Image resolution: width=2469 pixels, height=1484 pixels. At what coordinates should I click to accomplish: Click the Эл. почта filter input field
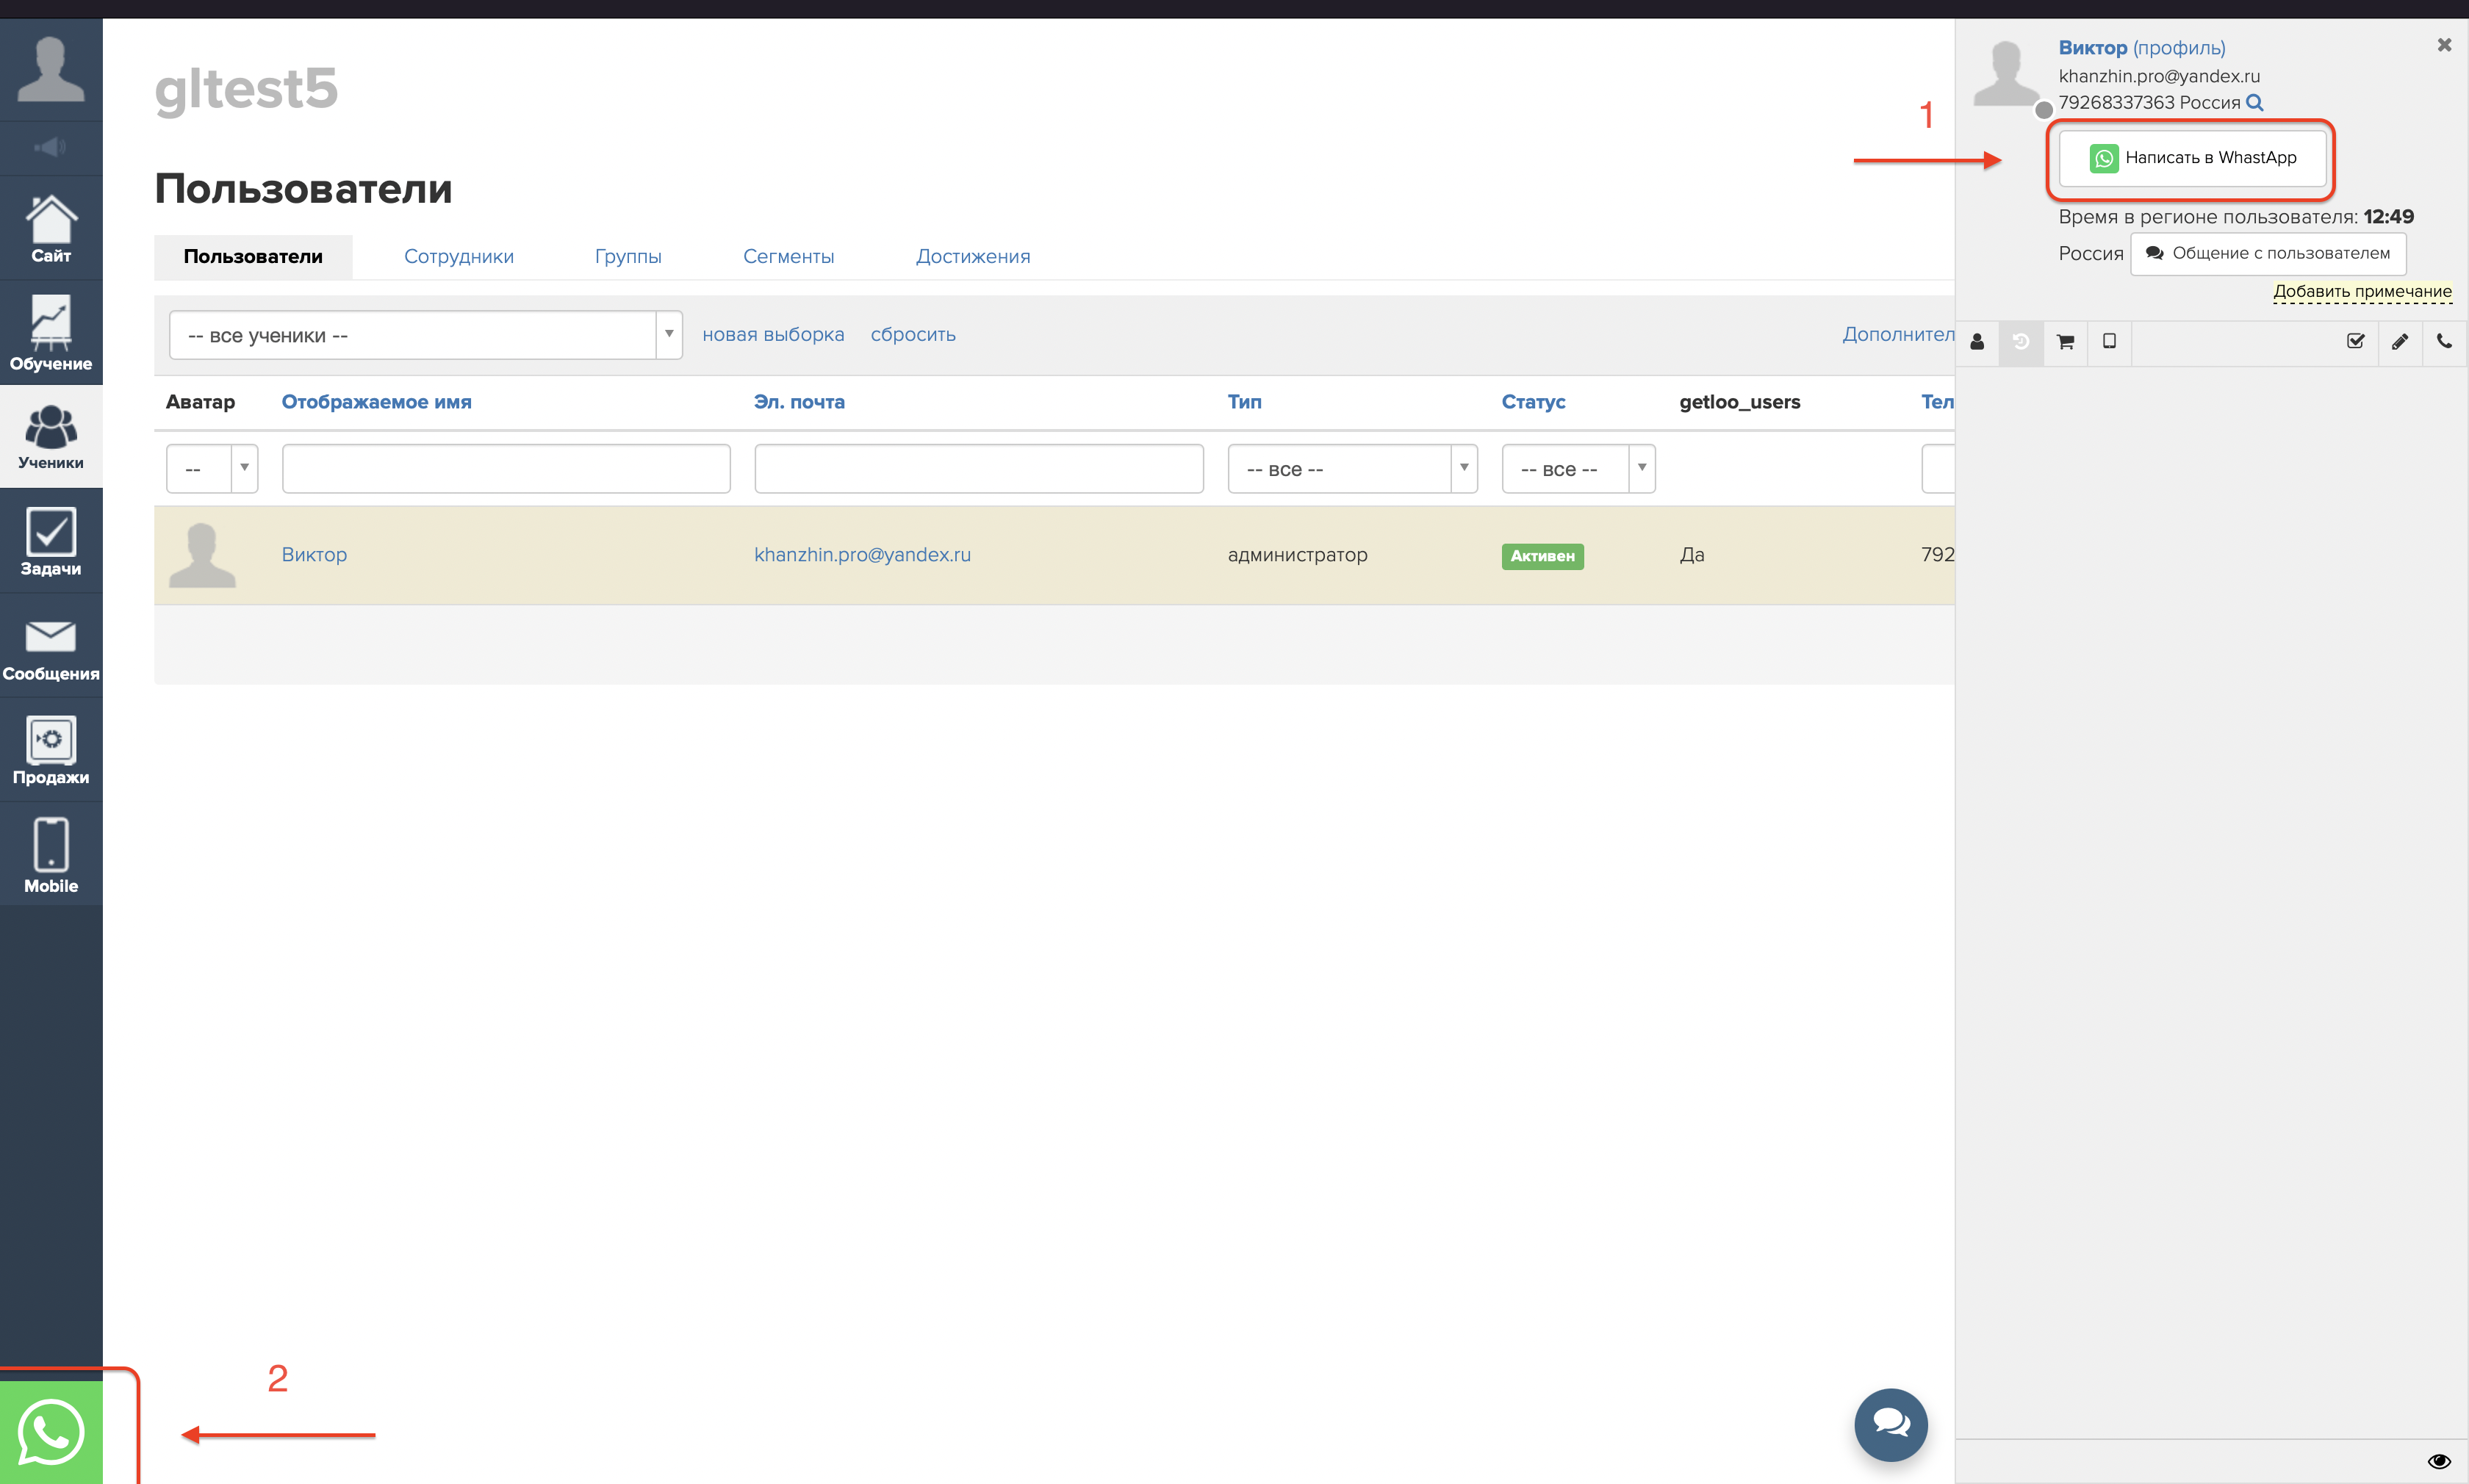[978, 469]
